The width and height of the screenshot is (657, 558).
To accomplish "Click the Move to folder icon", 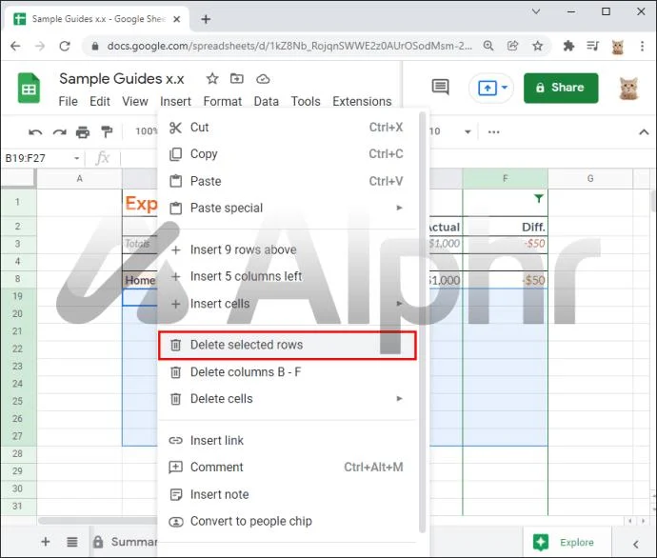I will click(237, 78).
